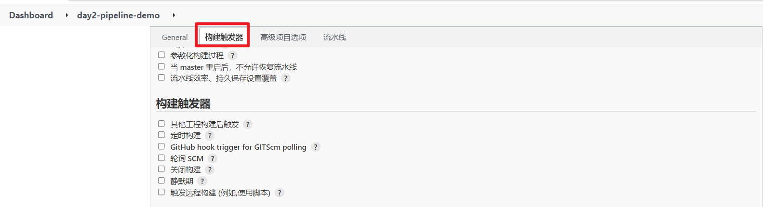Open help icon beside 轮询 SCM
This screenshot has width=763, height=207.
[x=213, y=158]
